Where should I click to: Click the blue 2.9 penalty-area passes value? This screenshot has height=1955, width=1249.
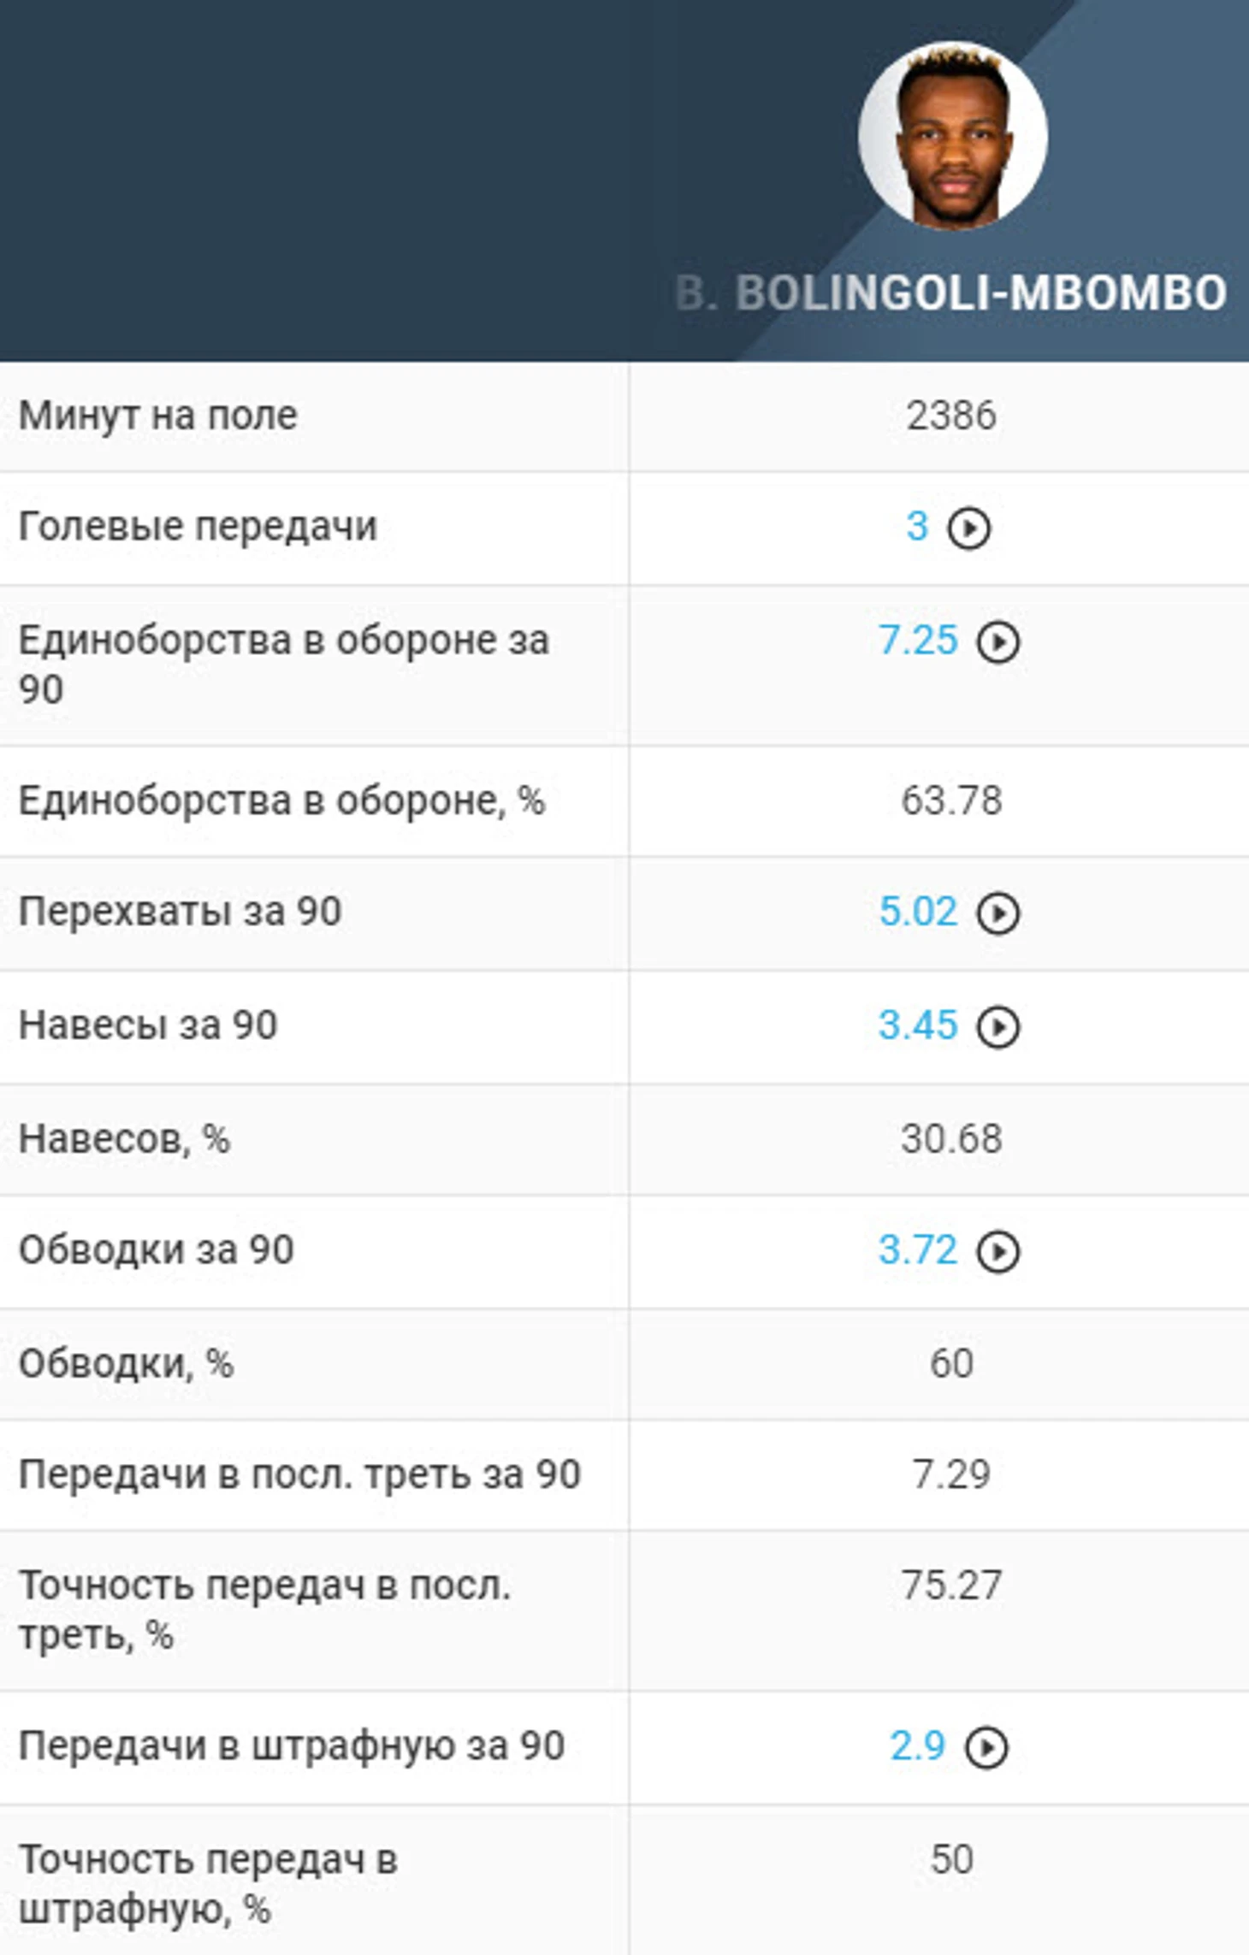pos(917,1745)
